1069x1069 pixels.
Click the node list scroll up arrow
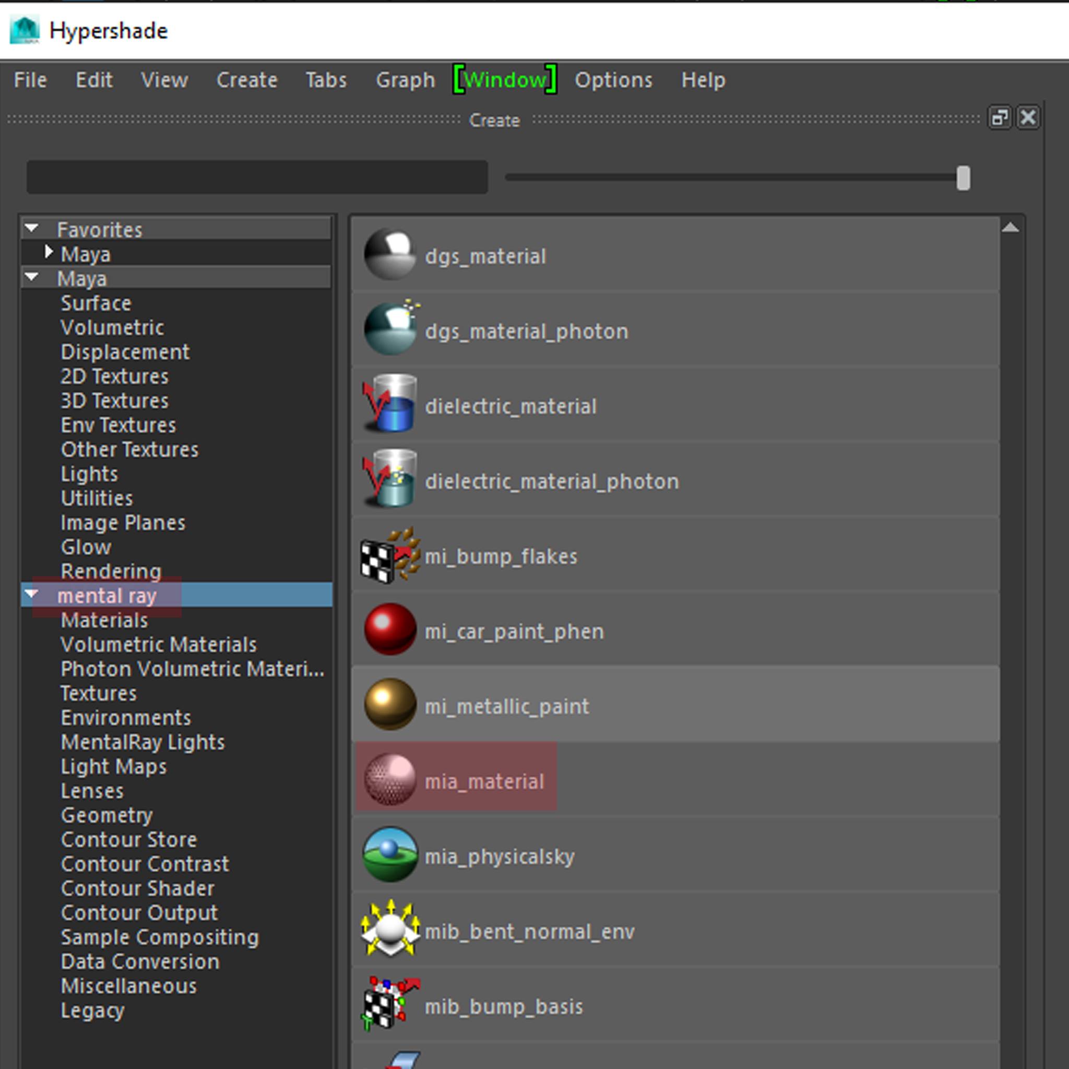click(1011, 228)
